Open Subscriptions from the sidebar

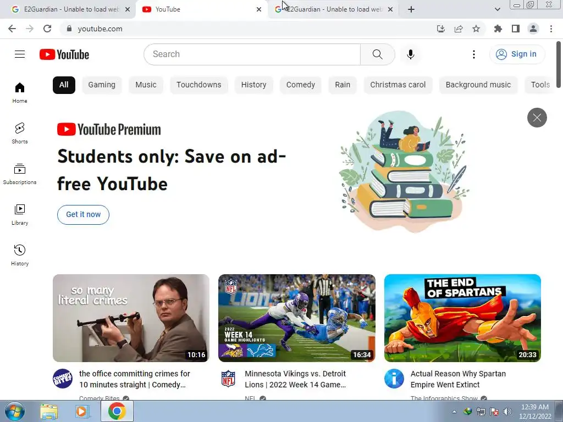(20, 174)
